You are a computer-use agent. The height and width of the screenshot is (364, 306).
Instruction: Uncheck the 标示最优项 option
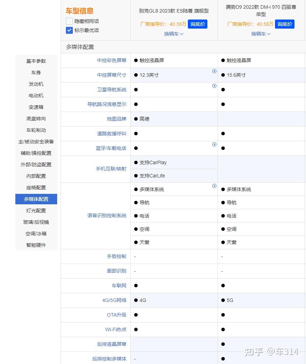click(x=69, y=30)
